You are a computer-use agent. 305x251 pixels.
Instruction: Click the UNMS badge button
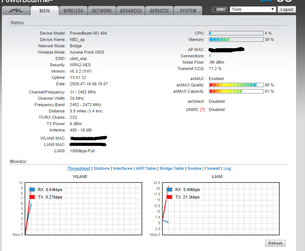click(x=220, y=9)
